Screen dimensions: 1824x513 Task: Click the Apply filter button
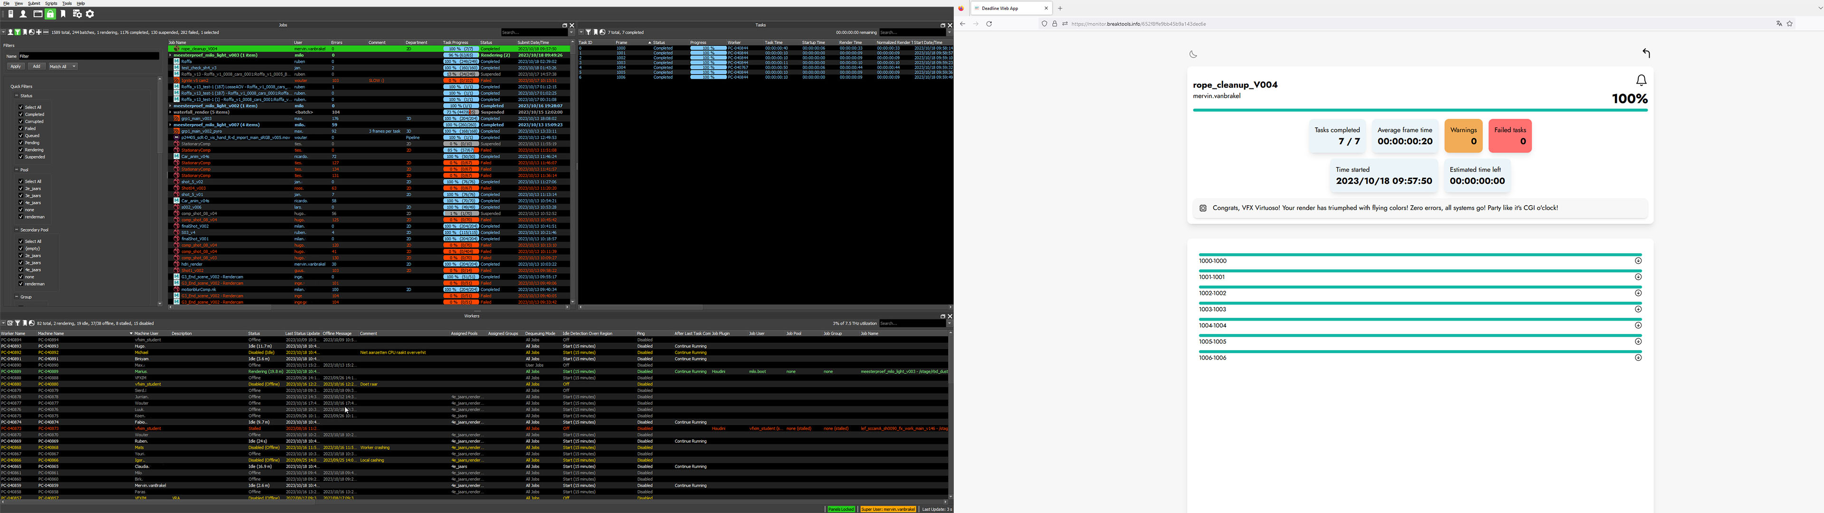tap(16, 66)
